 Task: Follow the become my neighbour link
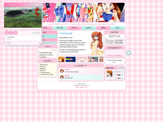[x=114, y=55]
